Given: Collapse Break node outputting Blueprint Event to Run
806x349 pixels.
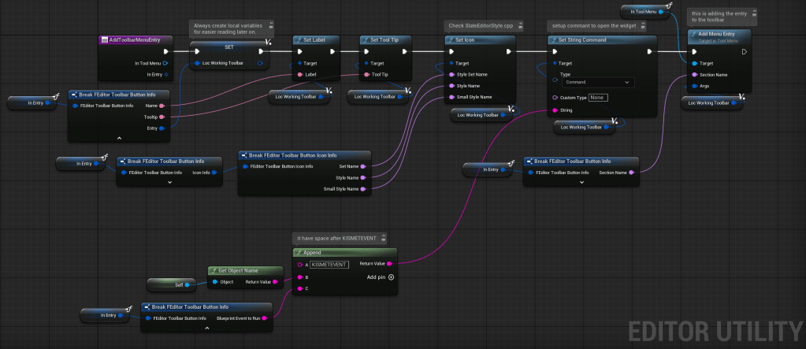Looking at the screenshot, I should (206, 328).
